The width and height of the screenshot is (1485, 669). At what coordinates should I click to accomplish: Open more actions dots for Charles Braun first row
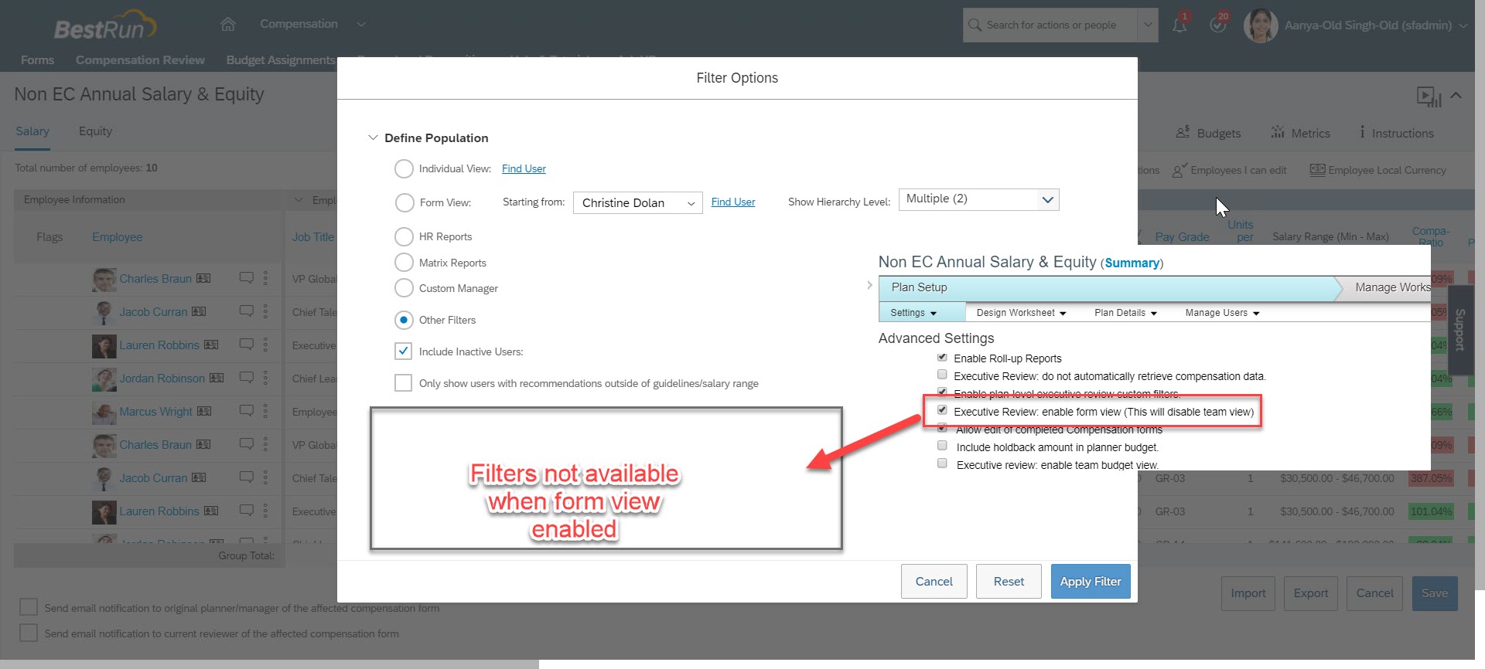[265, 278]
